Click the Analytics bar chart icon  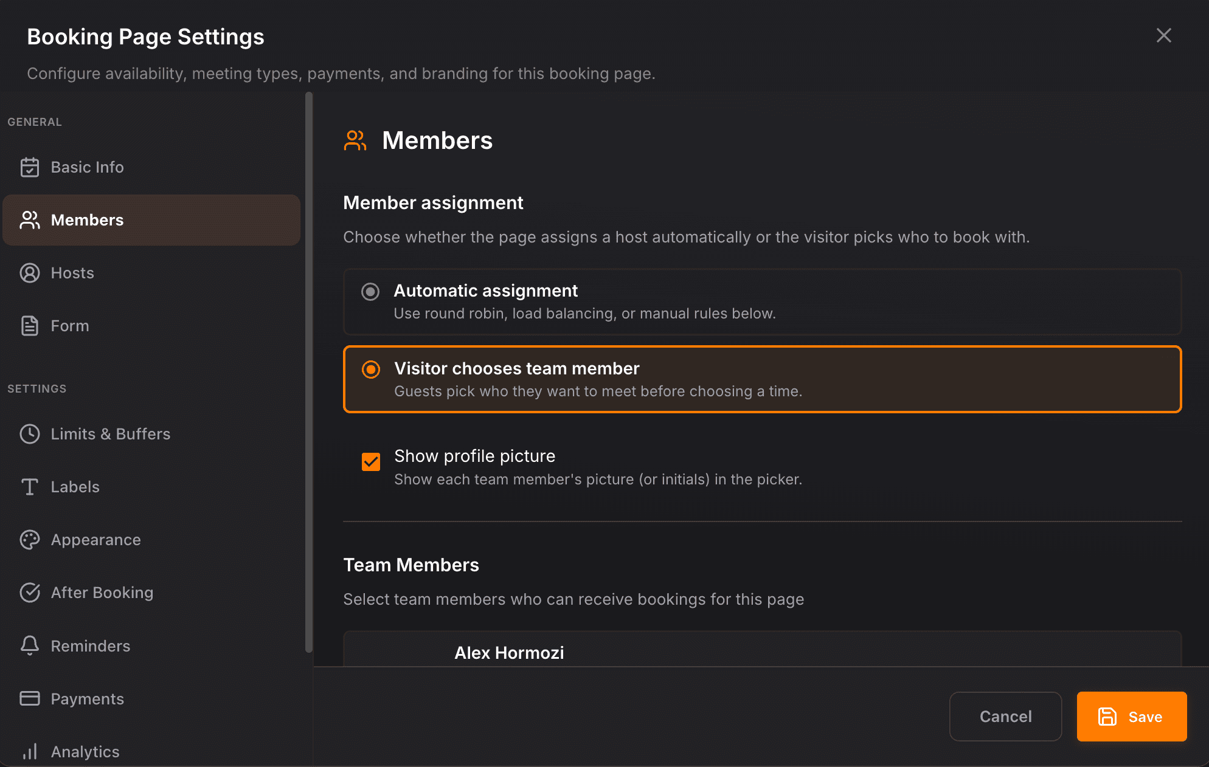pos(29,752)
